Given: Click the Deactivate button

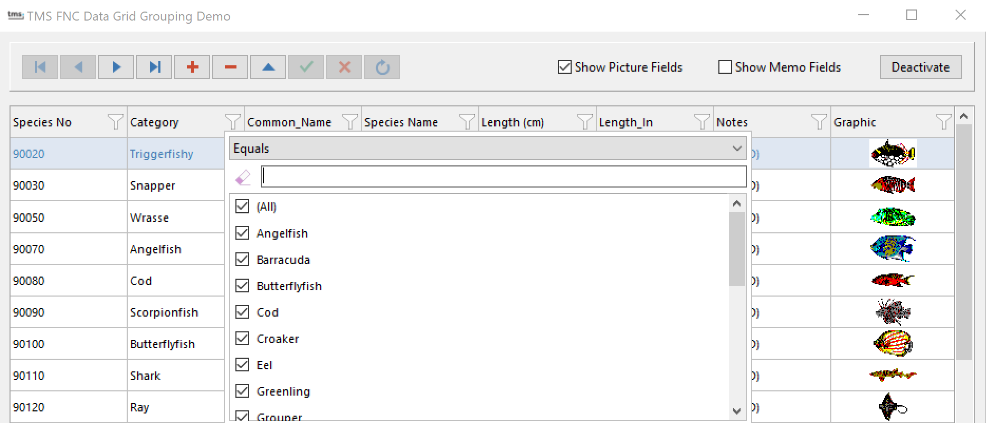Looking at the screenshot, I should tap(921, 67).
